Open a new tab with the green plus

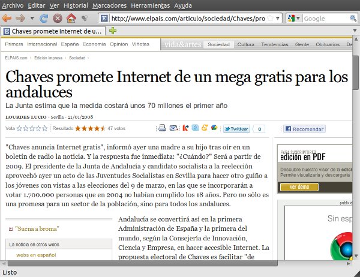point(113,31)
